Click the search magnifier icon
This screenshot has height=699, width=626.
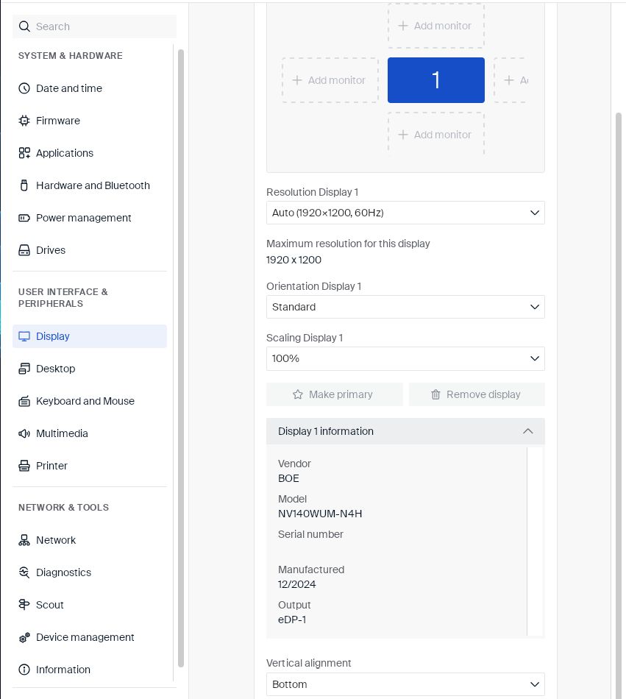pos(24,26)
